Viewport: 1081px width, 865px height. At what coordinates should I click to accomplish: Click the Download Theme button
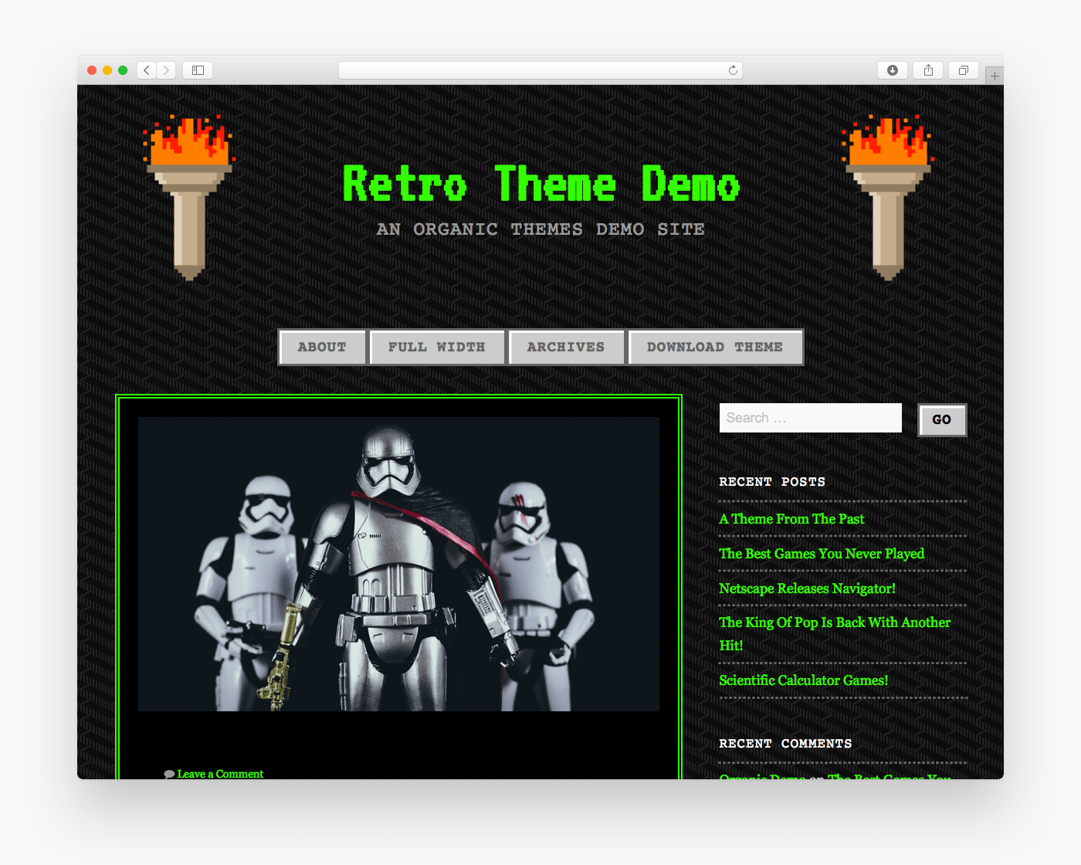coord(715,347)
